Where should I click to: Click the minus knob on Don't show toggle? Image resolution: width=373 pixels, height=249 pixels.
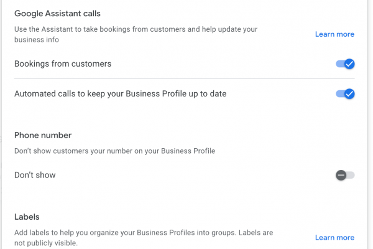click(x=341, y=175)
